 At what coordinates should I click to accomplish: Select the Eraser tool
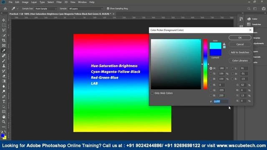[x=4, y=76]
